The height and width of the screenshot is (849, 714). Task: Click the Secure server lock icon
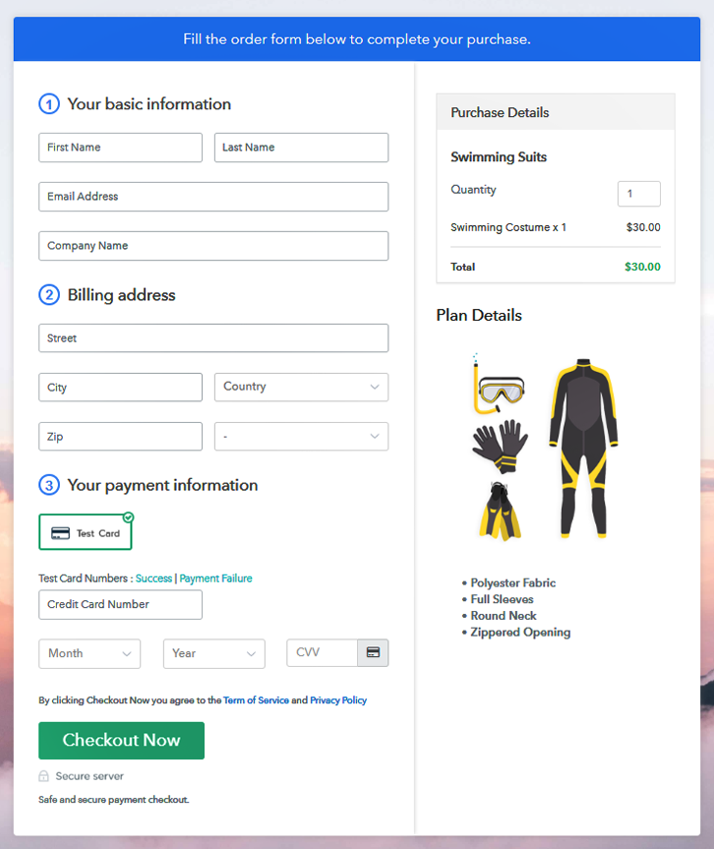point(43,776)
